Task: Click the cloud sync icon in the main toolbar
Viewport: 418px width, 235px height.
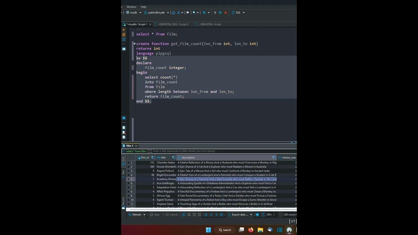Action: click(x=173, y=12)
